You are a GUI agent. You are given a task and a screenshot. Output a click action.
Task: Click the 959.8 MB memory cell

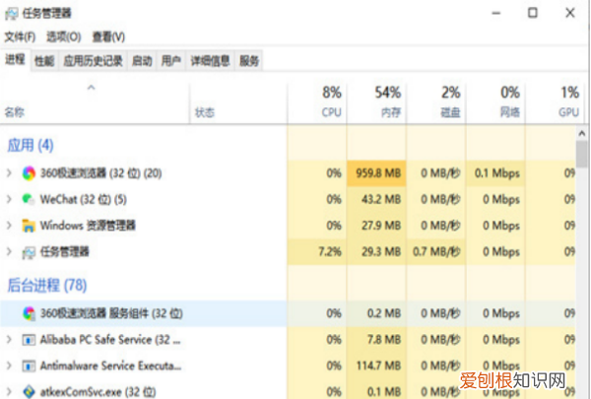tap(376, 173)
